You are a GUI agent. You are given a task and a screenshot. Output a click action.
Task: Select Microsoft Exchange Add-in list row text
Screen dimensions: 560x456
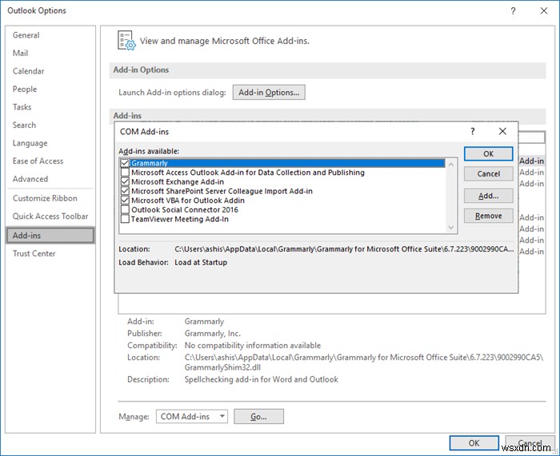click(178, 182)
